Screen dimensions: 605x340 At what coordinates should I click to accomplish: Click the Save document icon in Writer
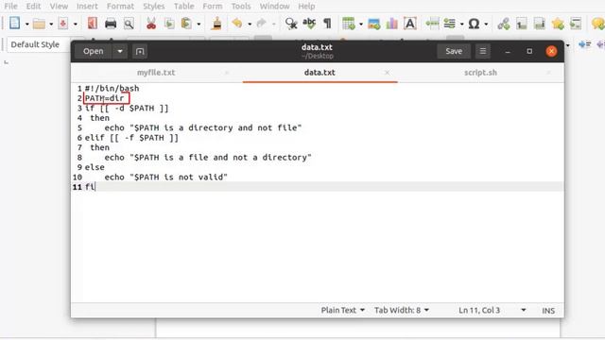[63, 24]
